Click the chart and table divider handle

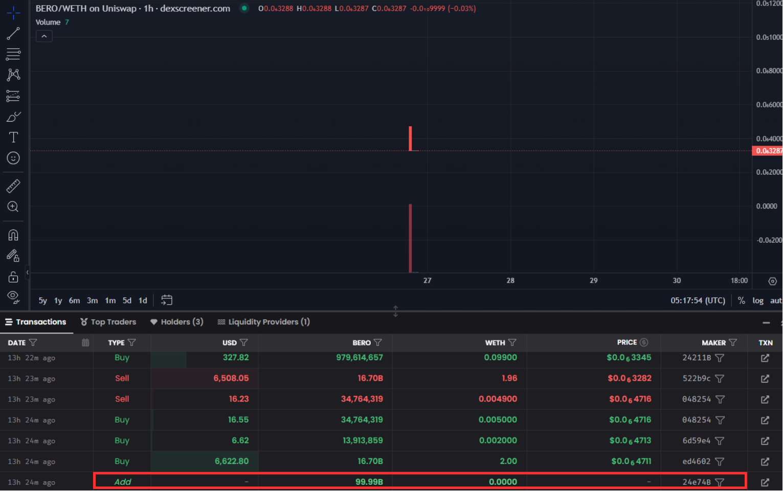(395, 311)
